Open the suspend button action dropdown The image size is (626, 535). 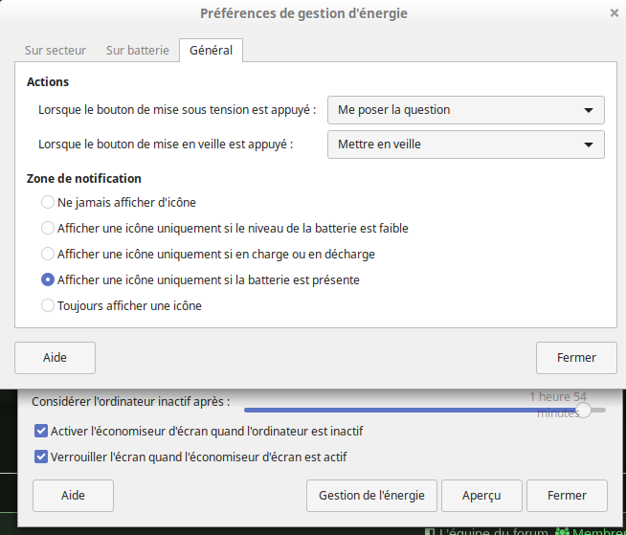click(x=465, y=145)
